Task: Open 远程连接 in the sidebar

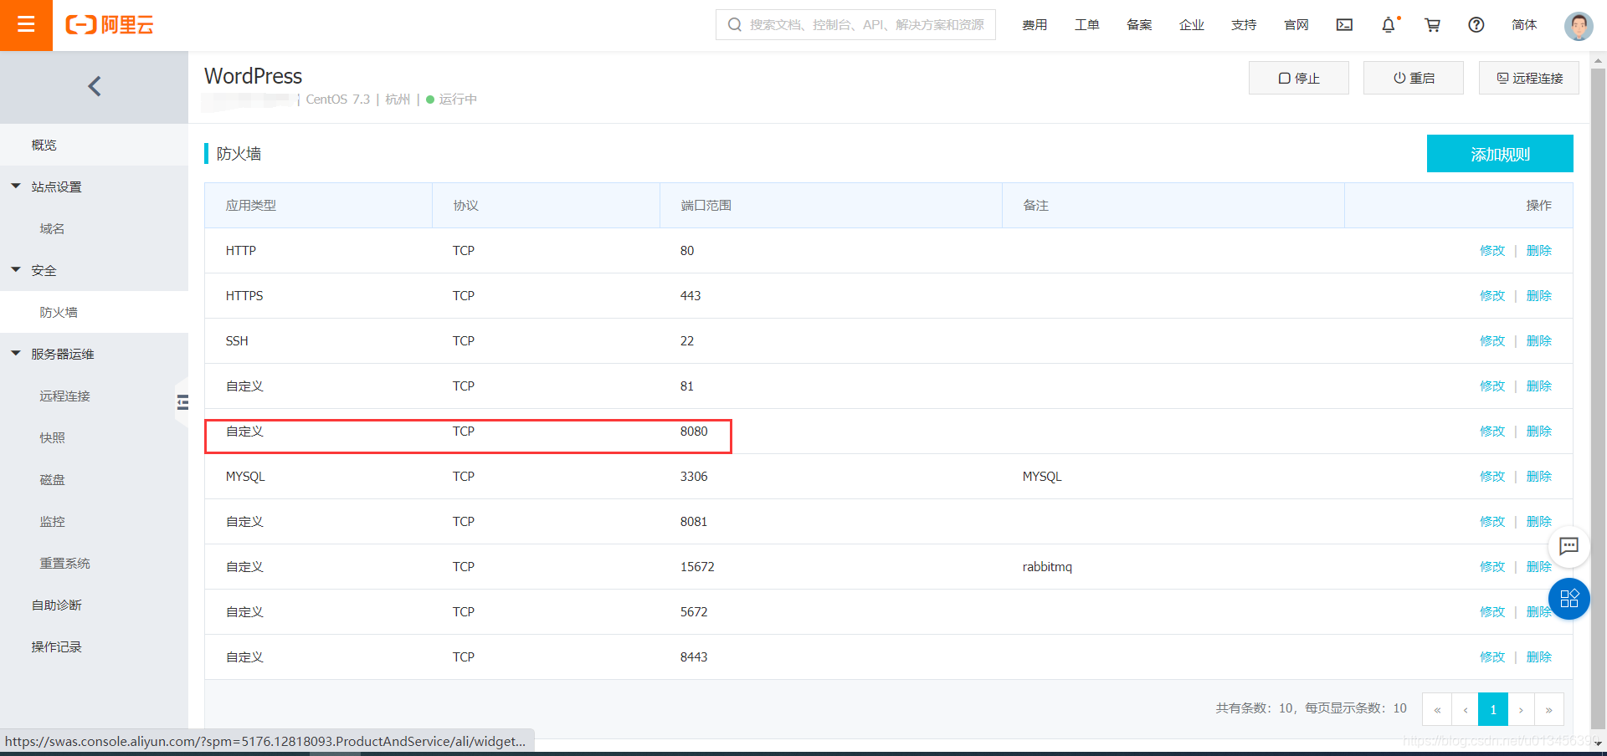Action: tap(94, 396)
